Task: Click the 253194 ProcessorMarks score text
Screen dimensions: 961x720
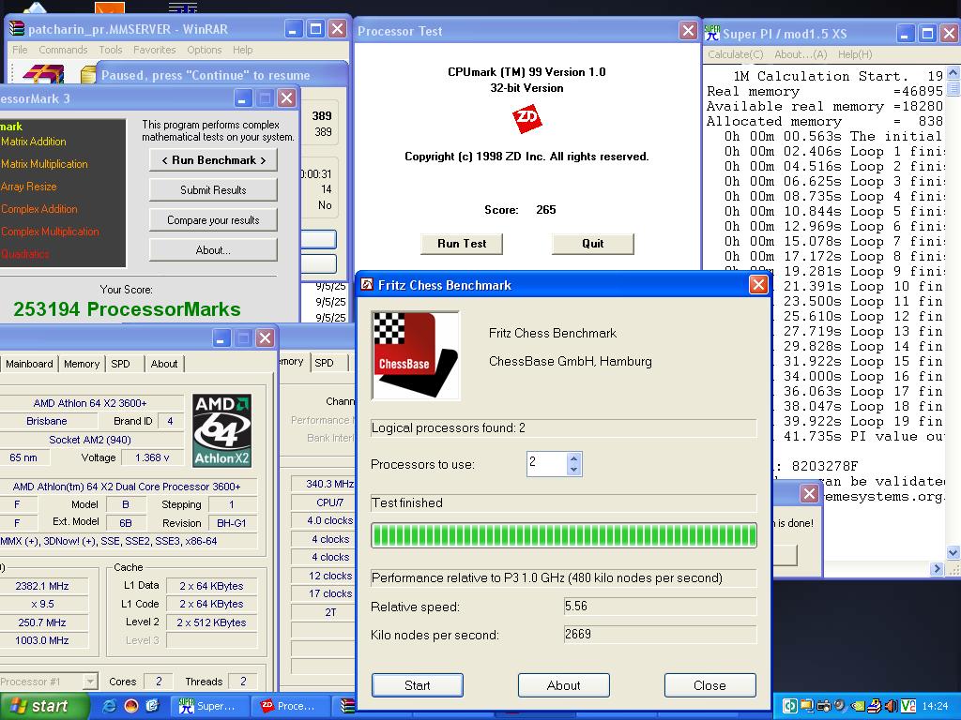Action: point(127,309)
